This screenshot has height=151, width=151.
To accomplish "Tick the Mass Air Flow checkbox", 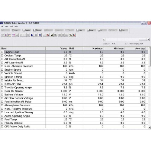I will click(2, 84).
